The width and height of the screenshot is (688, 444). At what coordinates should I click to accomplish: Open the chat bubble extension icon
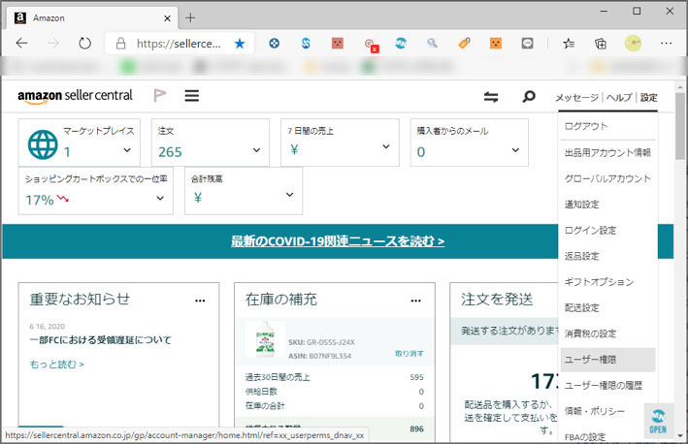pos(527,43)
